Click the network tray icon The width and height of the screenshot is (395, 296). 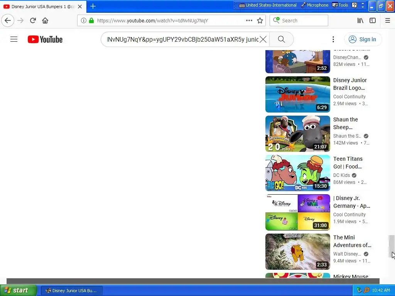(x=359, y=291)
